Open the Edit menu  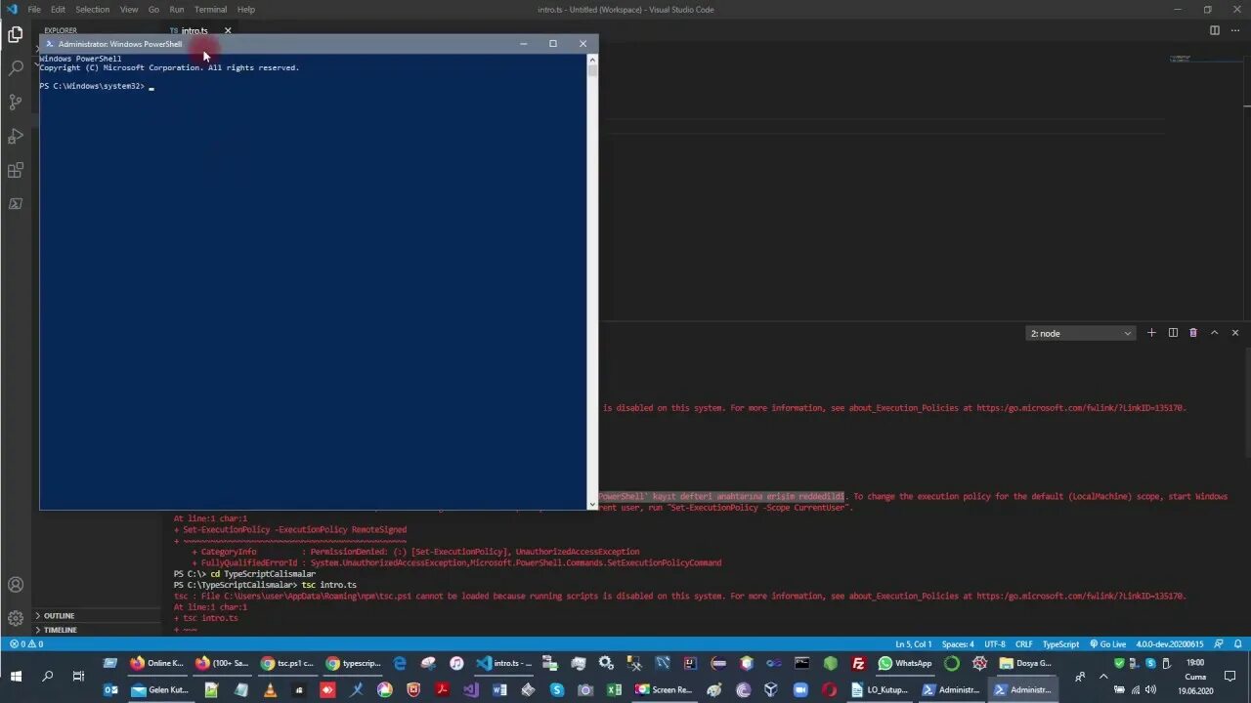pos(58,10)
